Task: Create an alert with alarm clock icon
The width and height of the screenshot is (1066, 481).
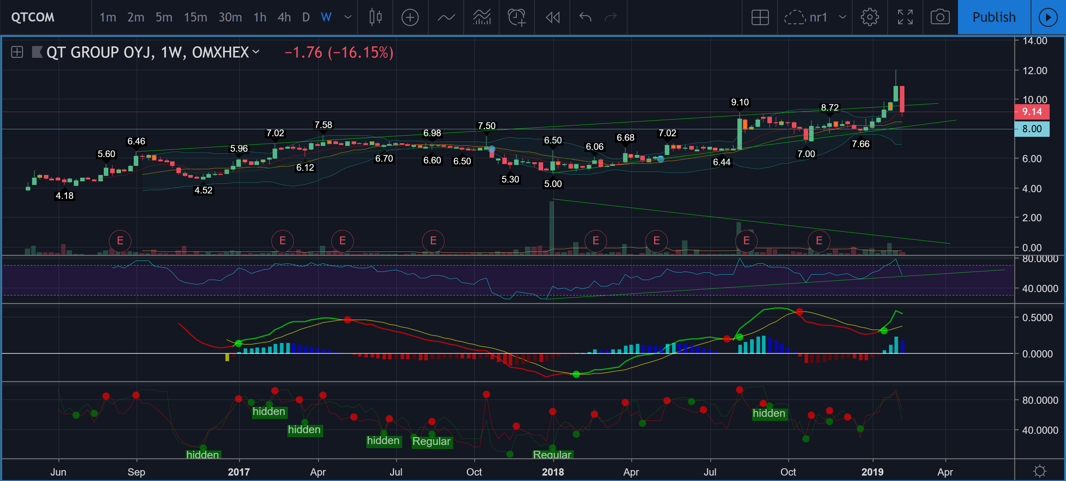Action: [517, 17]
